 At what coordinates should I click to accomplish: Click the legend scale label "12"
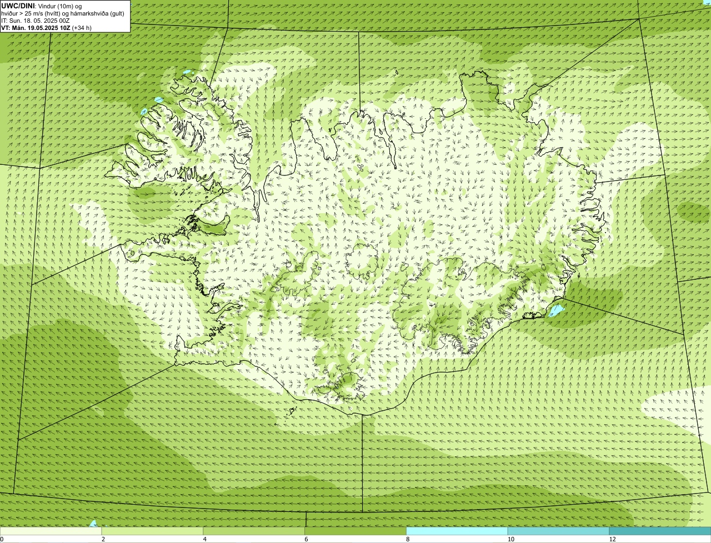pos(612,539)
